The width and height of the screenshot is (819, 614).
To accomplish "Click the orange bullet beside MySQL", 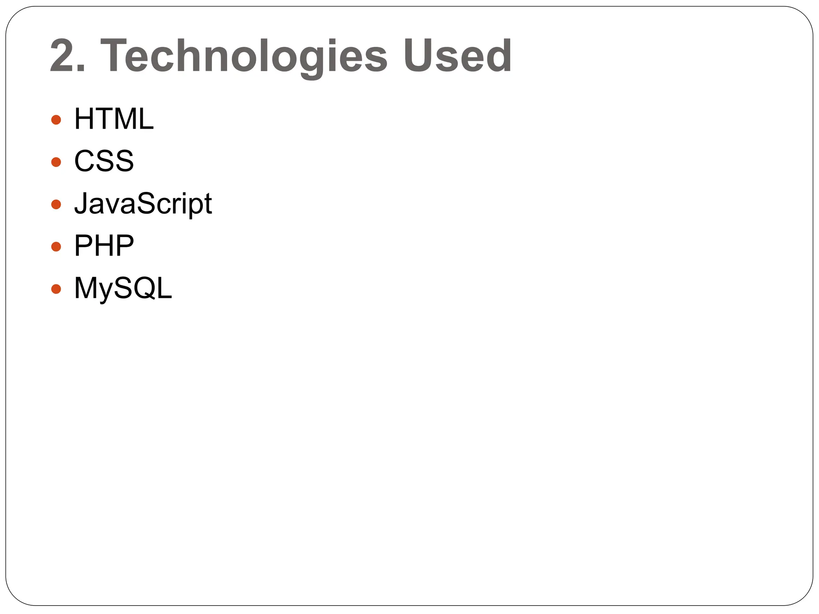I will pyautogui.click(x=56, y=289).
